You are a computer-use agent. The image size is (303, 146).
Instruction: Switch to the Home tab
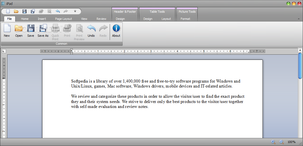(25, 19)
